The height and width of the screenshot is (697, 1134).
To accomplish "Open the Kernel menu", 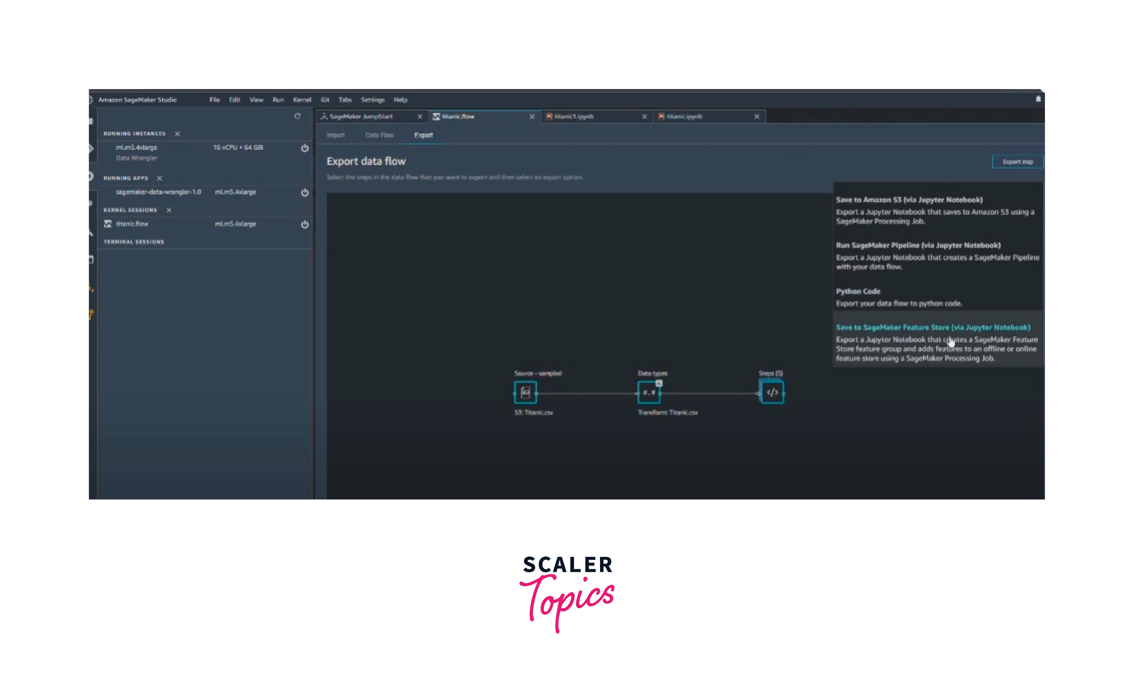I will click(302, 99).
